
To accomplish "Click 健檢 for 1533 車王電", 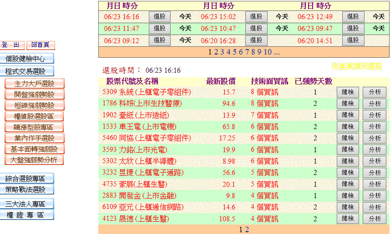I will click(x=348, y=127).
